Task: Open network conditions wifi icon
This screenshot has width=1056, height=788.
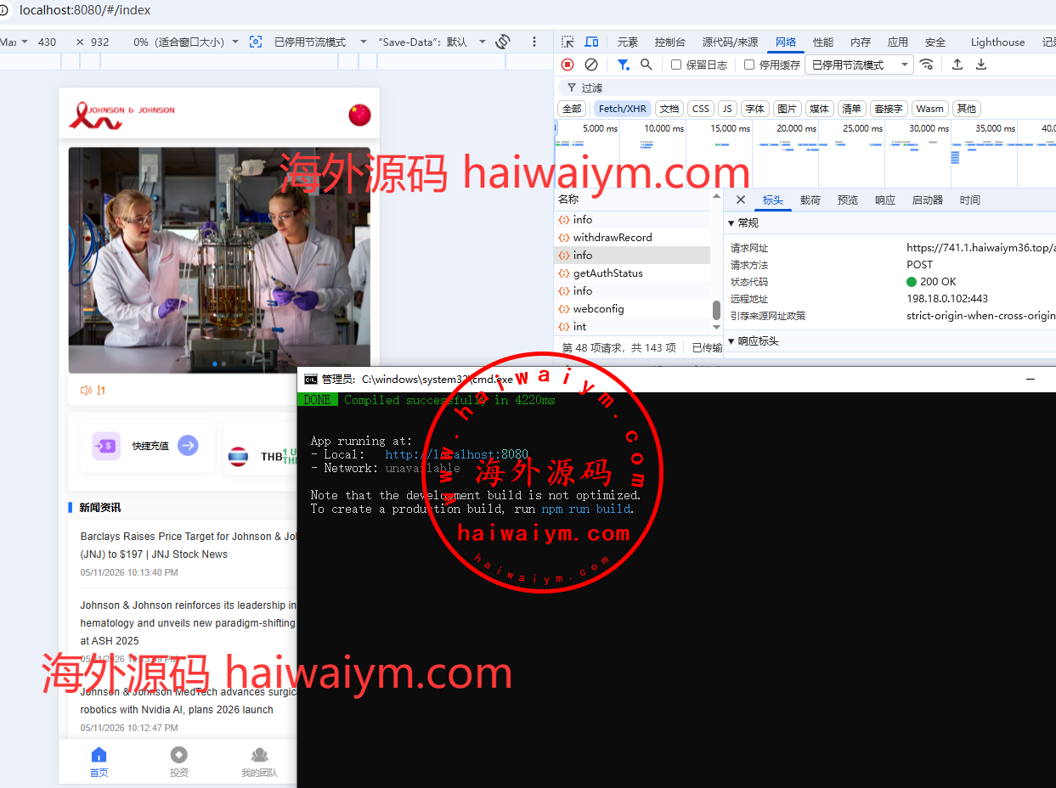Action: pyautogui.click(x=927, y=65)
